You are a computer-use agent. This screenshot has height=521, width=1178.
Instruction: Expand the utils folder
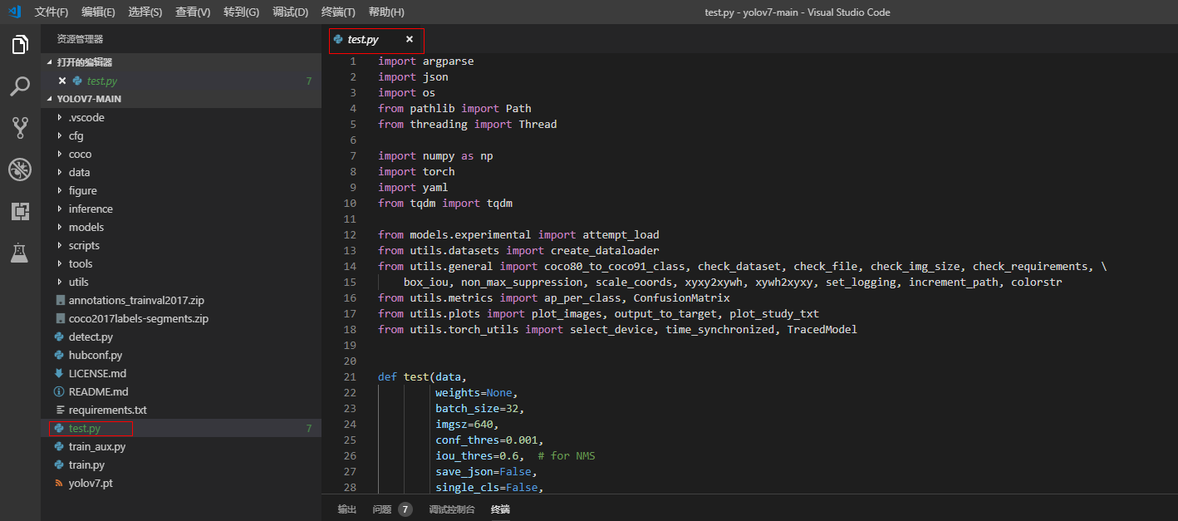78,282
